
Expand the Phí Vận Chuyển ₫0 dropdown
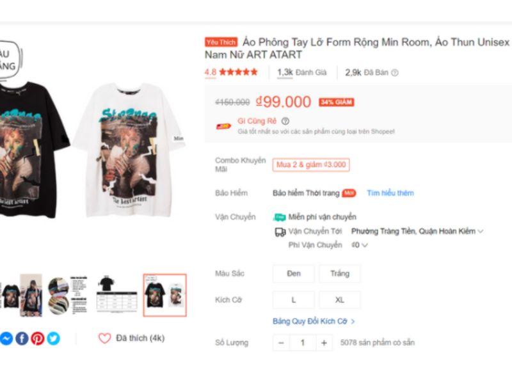tap(360, 245)
